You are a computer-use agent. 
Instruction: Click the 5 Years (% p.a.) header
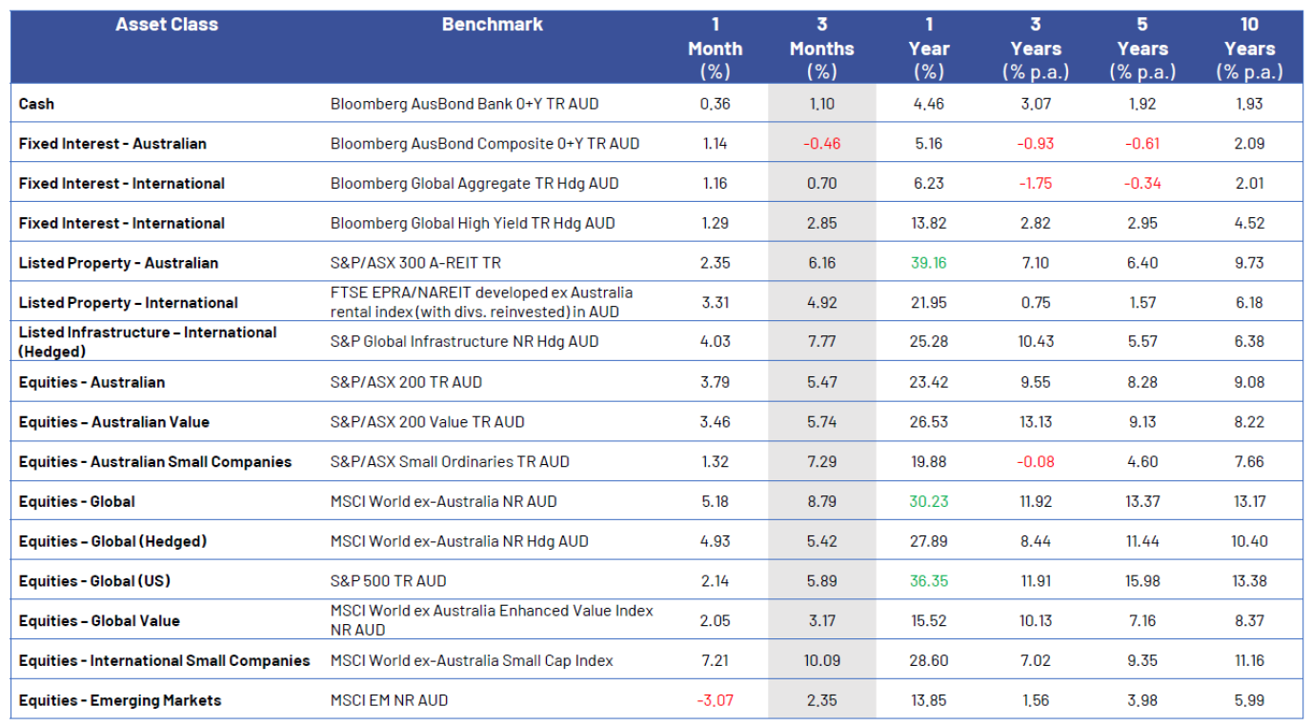pyautogui.click(x=1141, y=48)
